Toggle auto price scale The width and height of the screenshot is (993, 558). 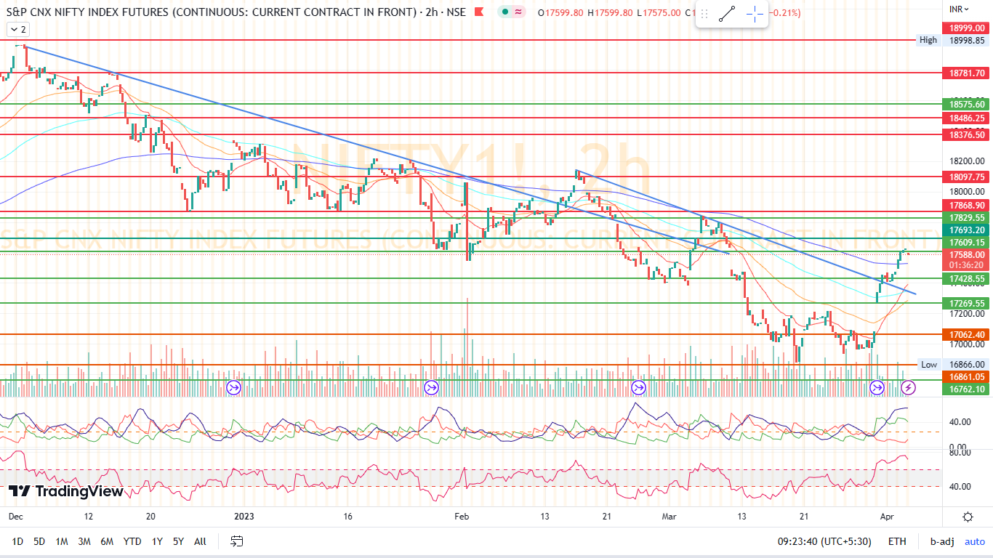point(975,541)
